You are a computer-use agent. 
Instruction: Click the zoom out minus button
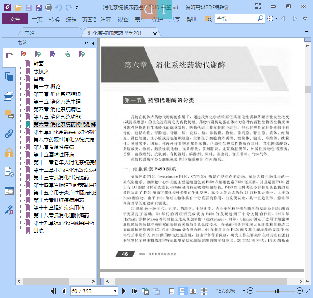click(x=250, y=290)
